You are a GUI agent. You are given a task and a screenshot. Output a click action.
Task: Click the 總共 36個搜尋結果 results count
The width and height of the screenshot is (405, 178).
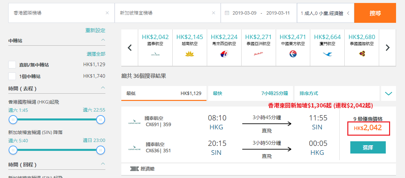click(144, 76)
